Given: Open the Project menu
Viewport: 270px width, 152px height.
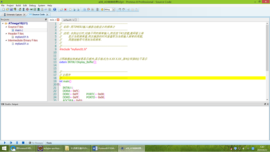Looking at the screenshot, I should click(x=10, y=6).
